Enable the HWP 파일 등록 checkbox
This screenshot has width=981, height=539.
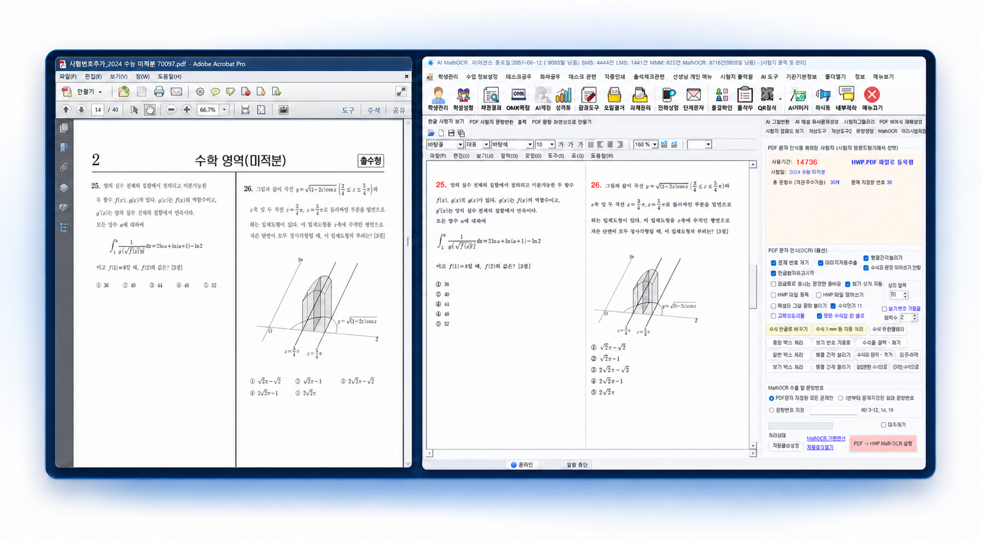(x=773, y=295)
